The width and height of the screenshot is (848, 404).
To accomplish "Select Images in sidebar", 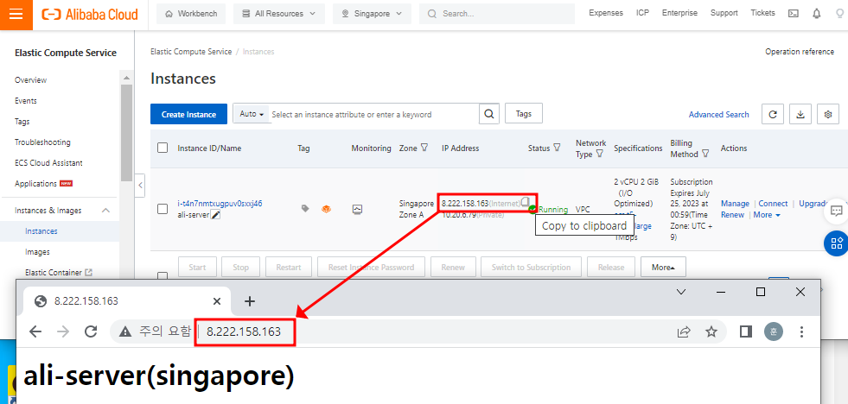I will point(37,252).
